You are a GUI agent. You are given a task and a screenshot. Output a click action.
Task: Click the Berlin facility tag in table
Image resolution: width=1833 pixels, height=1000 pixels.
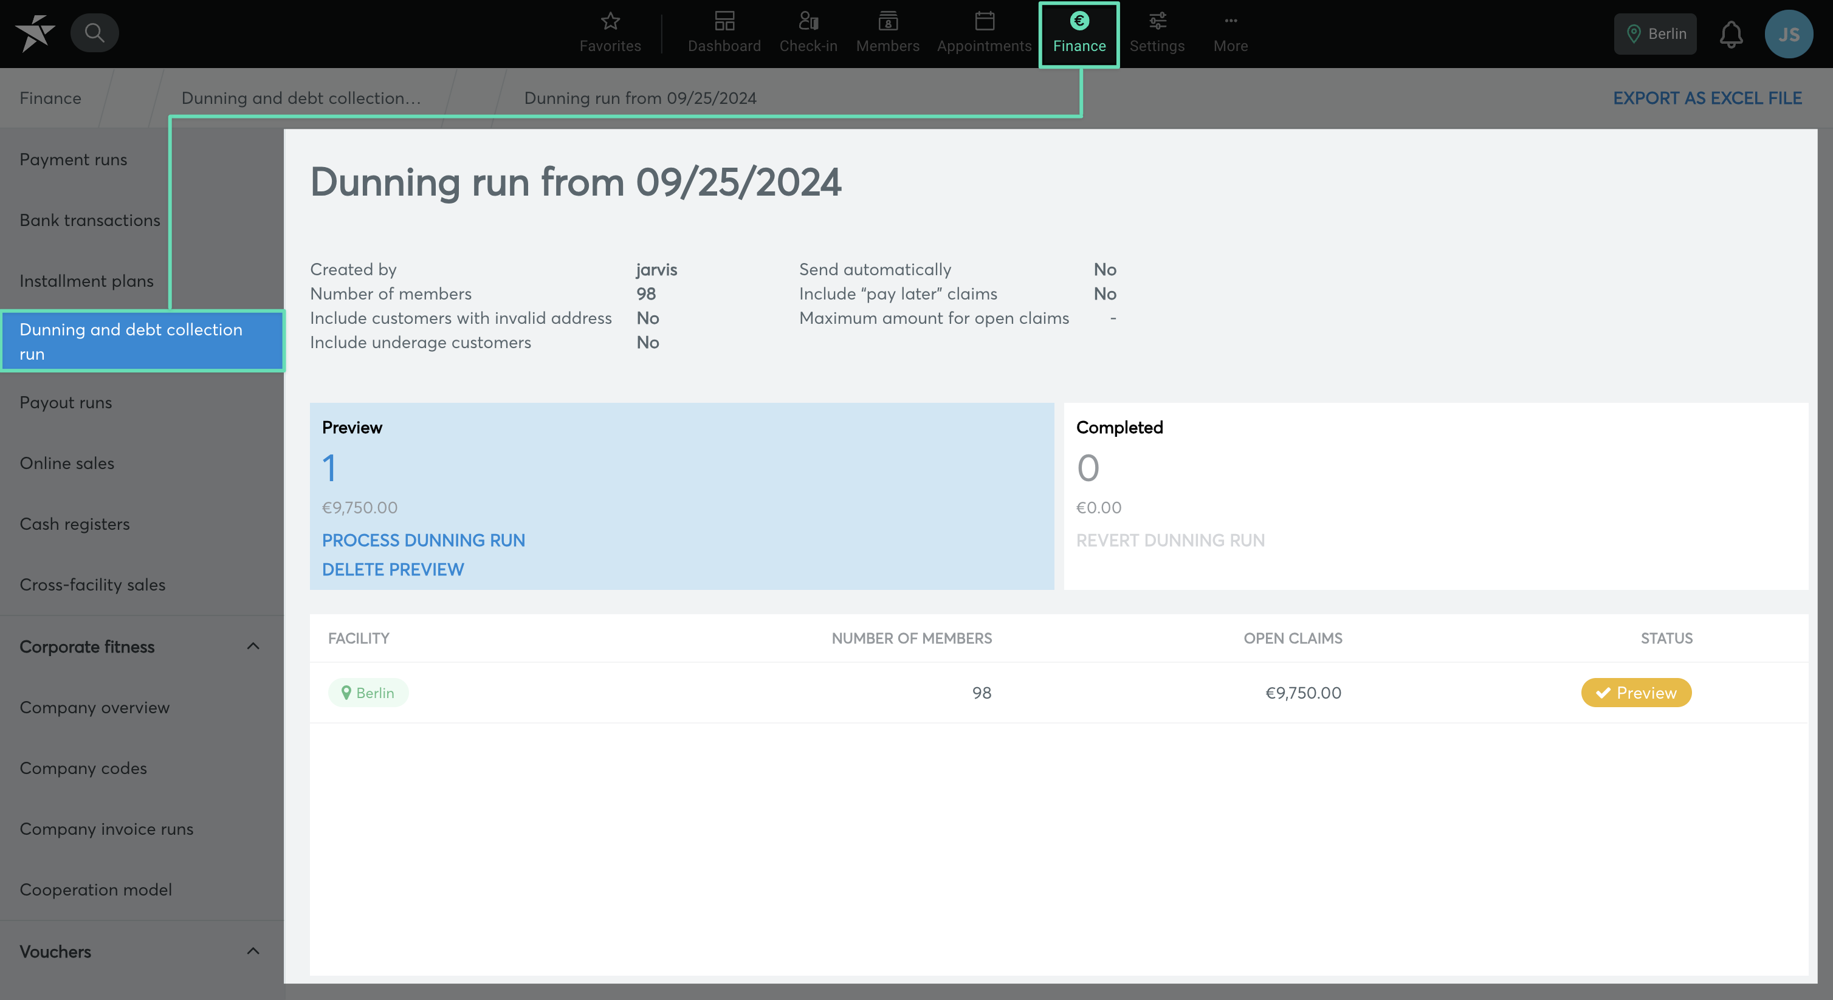tap(368, 693)
